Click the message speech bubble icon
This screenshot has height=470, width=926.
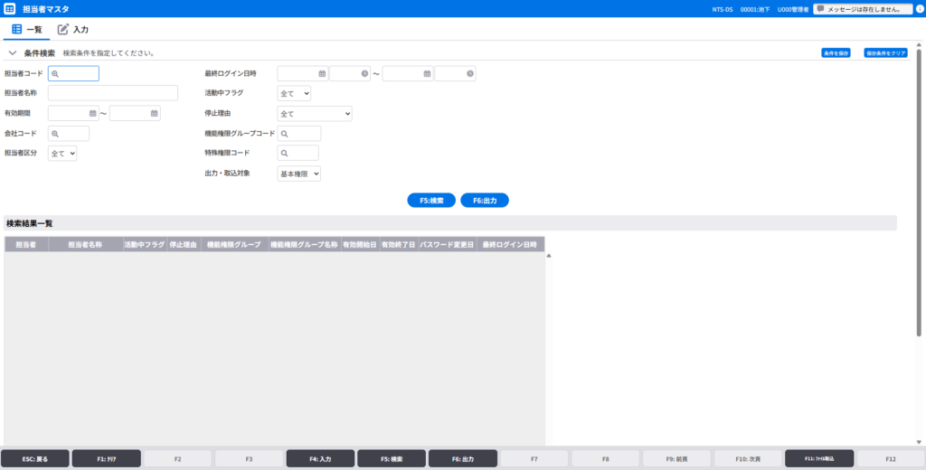tap(820, 9)
